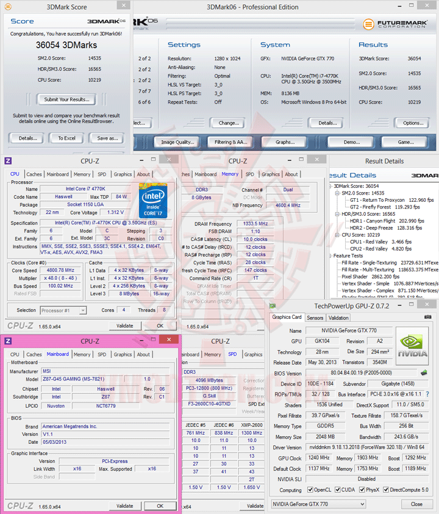Click the Z87-G45 GAMING model field
The width and height of the screenshot is (439, 514).
[82, 379]
